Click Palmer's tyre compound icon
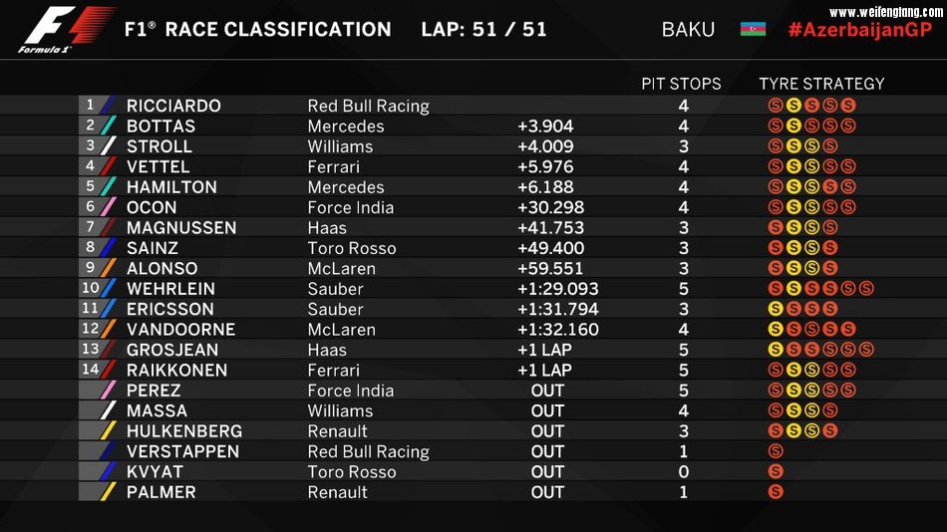 pyautogui.click(x=776, y=492)
